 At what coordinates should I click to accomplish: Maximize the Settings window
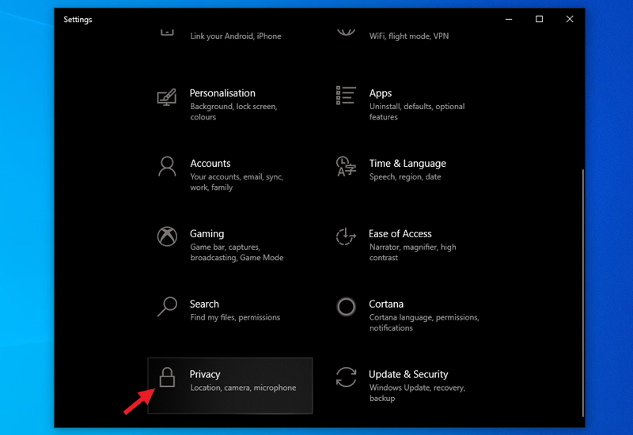coord(539,19)
